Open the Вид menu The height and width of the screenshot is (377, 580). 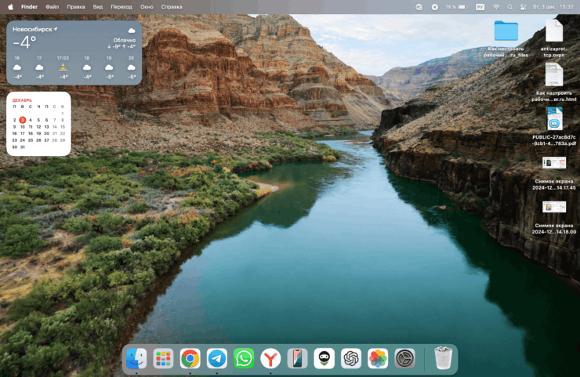pyautogui.click(x=98, y=6)
